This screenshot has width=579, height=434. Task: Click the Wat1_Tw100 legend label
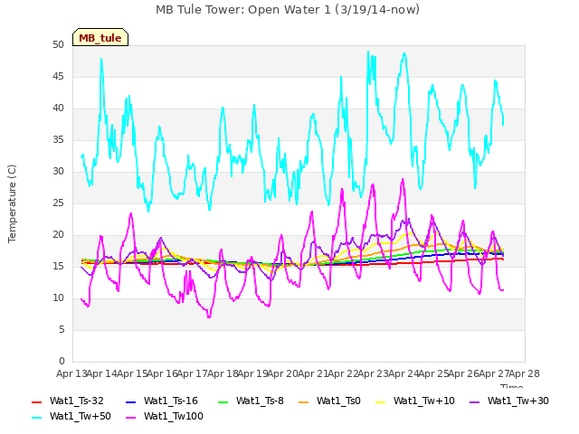tap(174, 416)
